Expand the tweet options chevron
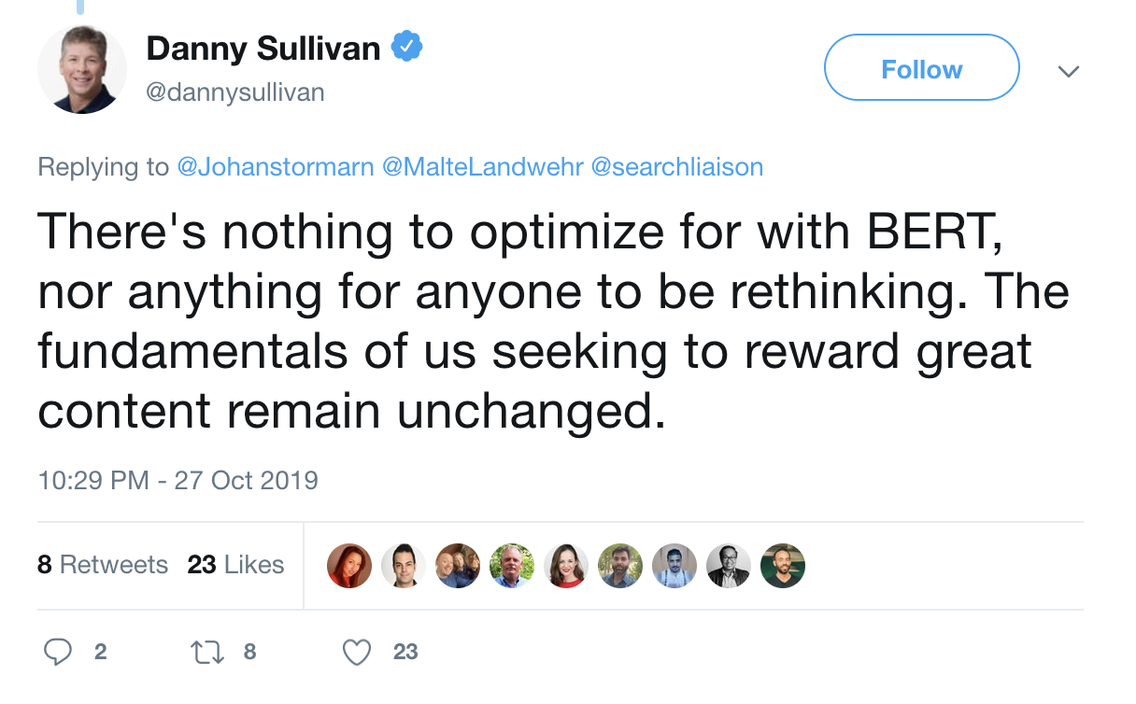 coord(1067,71)
